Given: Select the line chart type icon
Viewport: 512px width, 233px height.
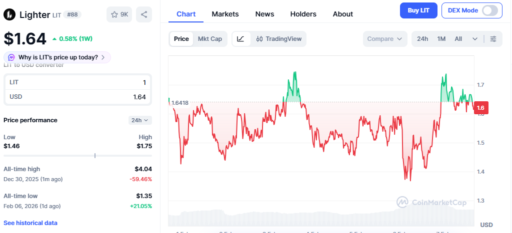Looking at the screenshot, I should 241,39.
